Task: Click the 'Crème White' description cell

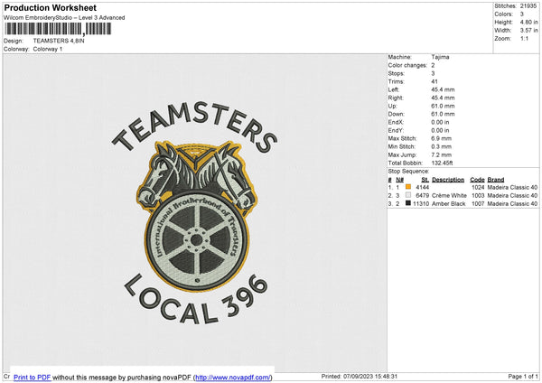Action: coord(449,196)
